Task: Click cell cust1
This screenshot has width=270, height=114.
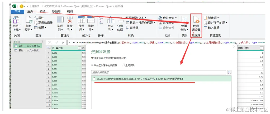Action: click(x=67, y=53)
